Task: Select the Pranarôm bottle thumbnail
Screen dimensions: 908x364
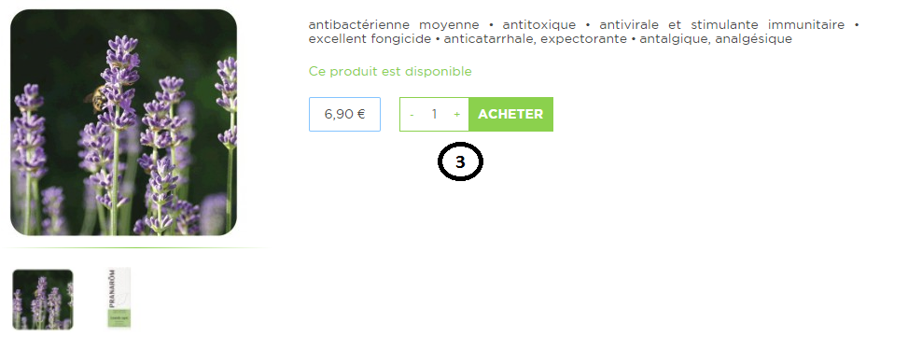Action: (119, 299)
